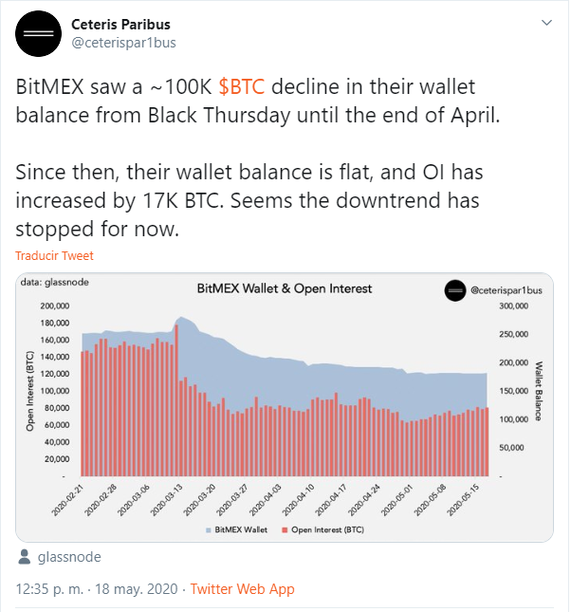Click the chart watermark avatar logo
The image size is (571, 612).
point(455,290)
